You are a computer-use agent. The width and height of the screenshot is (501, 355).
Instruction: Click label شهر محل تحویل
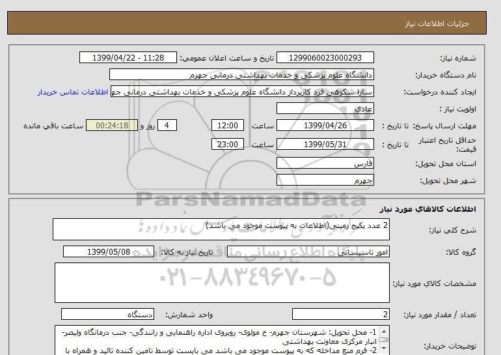[x=448, y=180]
